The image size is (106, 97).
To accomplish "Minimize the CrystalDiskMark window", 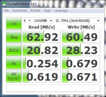I will coord(82,3).
